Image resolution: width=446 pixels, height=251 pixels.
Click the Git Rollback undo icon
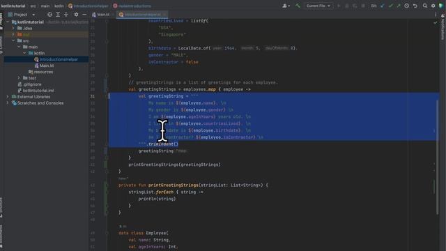point(415,6)
